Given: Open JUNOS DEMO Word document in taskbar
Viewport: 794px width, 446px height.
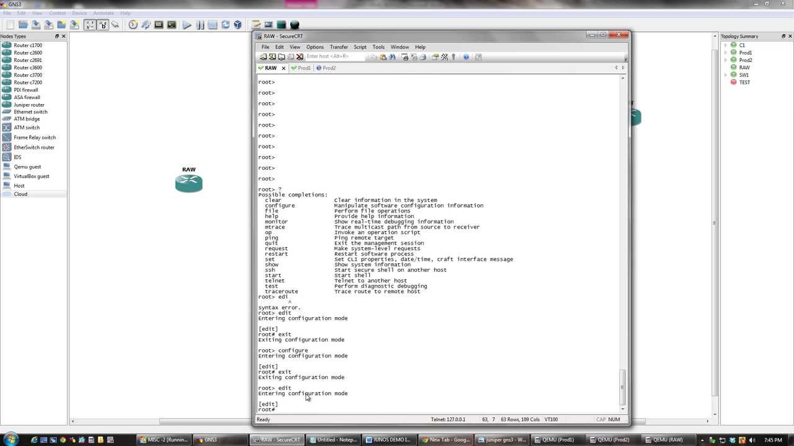Looking at the screenshot, I should (x=388, y=440).
